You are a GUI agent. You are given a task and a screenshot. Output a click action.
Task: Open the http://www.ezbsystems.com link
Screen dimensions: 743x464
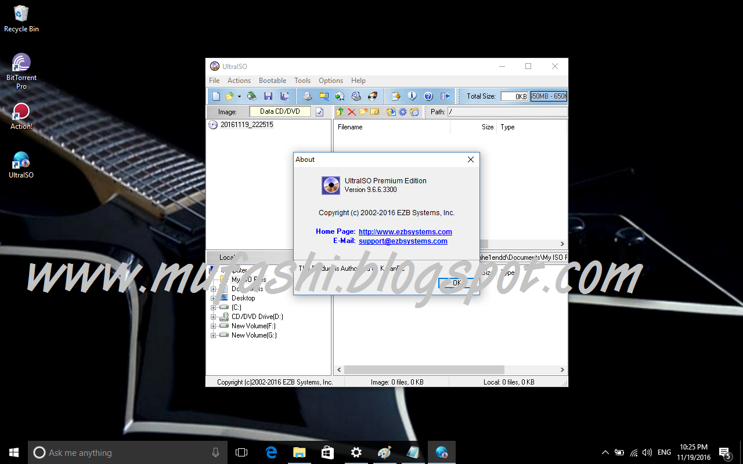[405, 232]
